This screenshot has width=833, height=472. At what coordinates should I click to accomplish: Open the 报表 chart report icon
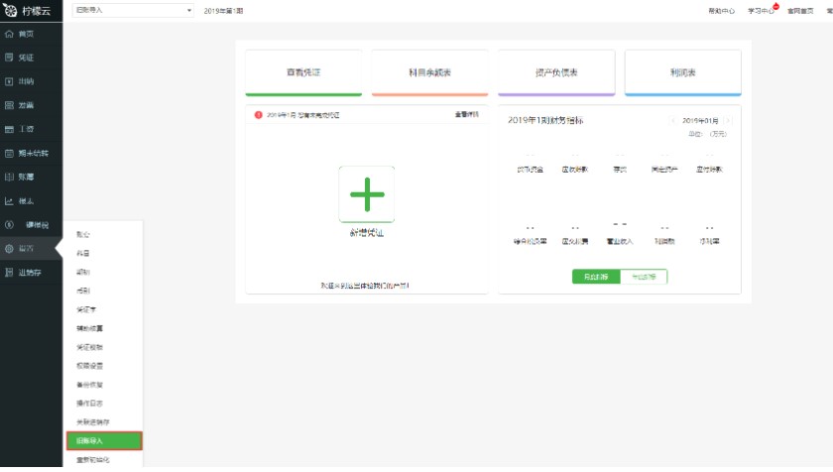point(9,200)
